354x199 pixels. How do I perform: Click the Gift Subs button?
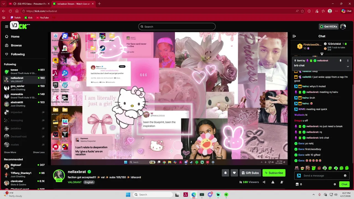(x=250, y=173)
